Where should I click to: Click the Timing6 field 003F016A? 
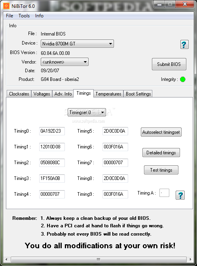pyautogui.click(x=115, y=147)
